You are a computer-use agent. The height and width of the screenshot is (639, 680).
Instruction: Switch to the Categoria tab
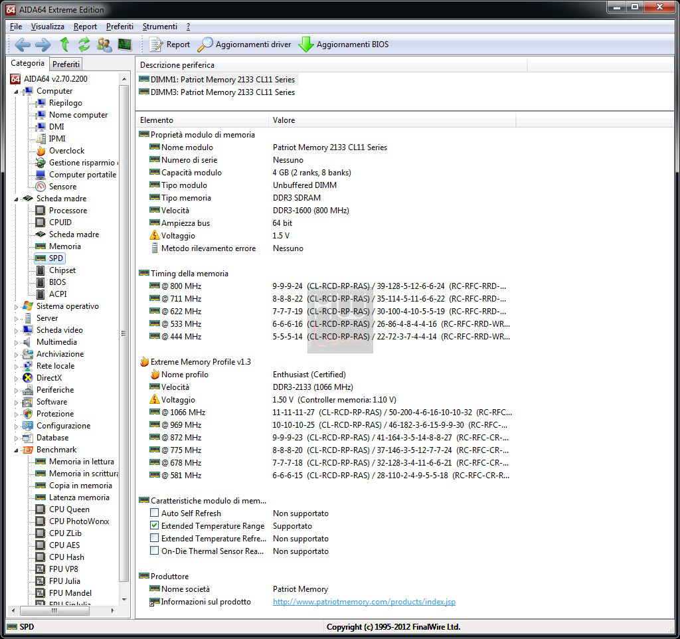click(x=27, y=63)
